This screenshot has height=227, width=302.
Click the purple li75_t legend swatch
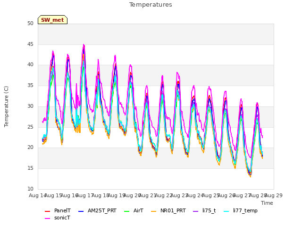(x=196, y=211)
